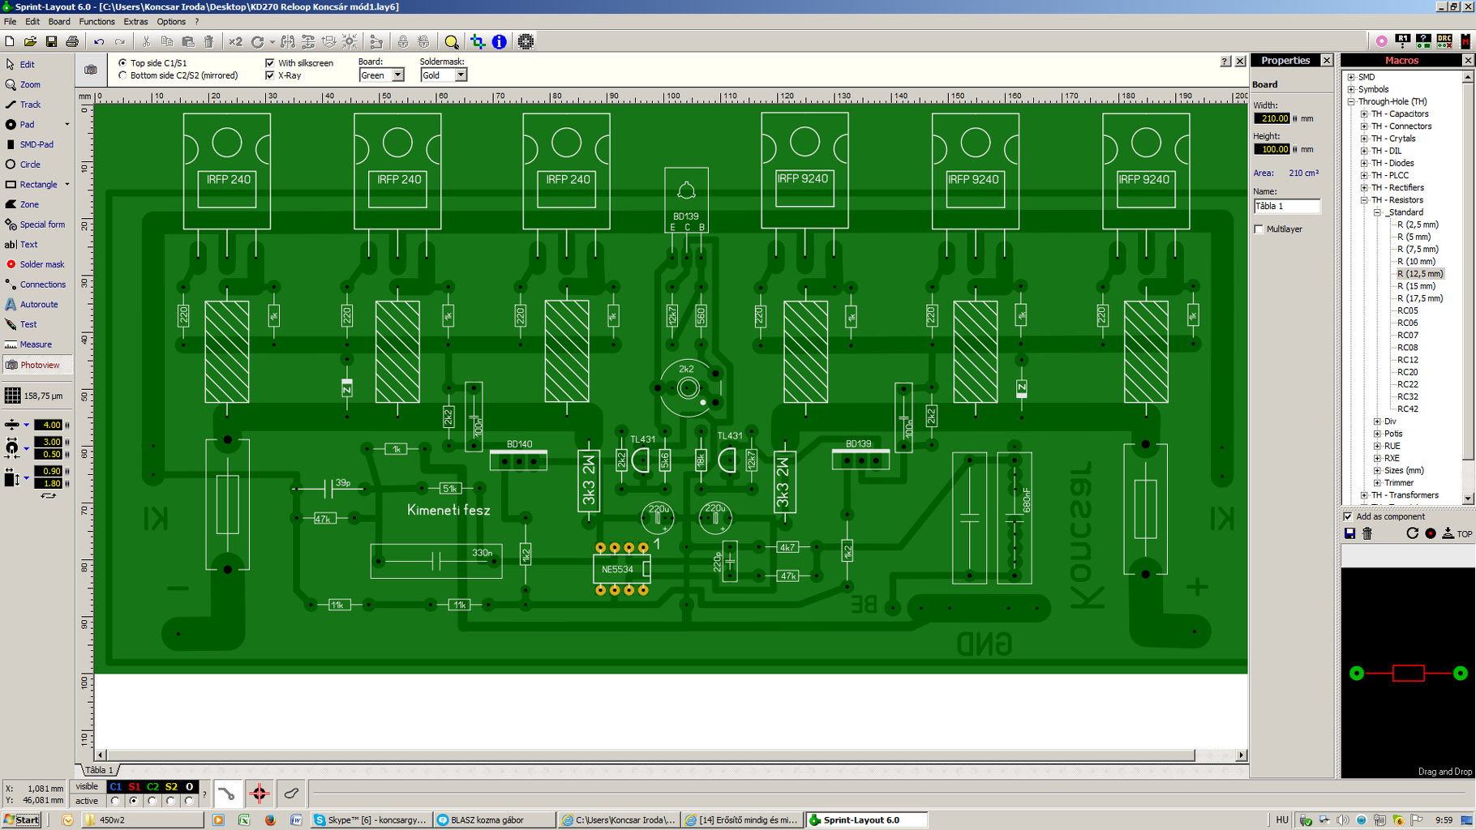Click the Duplicate x2 toolbar icon
Viewport: 1476px width, 830px height.
pos(235,41)
